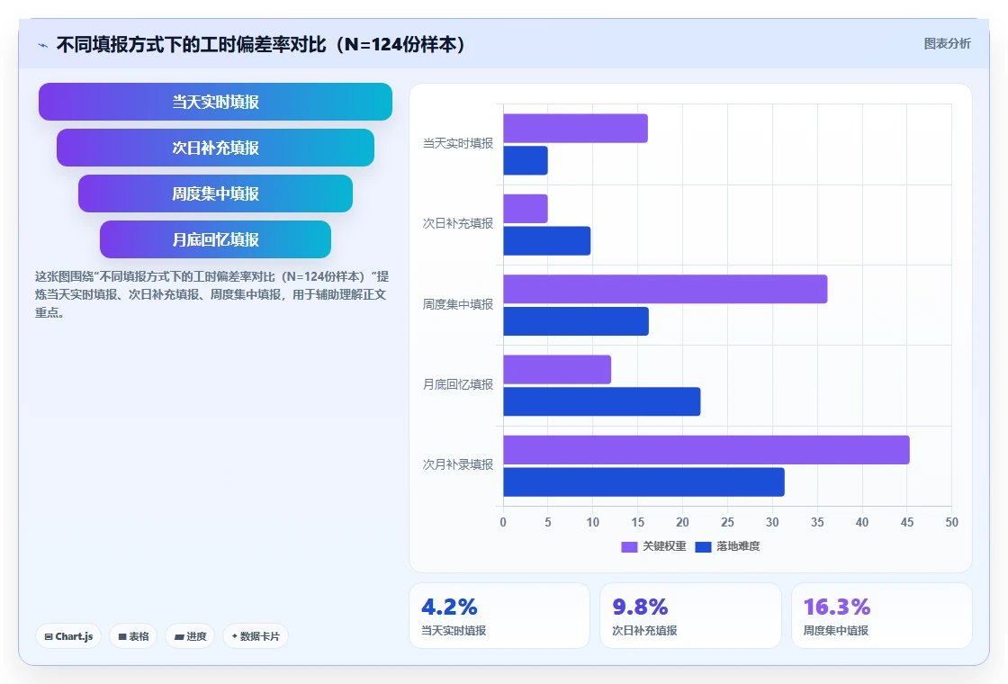This screenshot has width=1008, height=684.
Task: Click the 次月补录填报 axis label in chart
Action: [x=458, y=464]
